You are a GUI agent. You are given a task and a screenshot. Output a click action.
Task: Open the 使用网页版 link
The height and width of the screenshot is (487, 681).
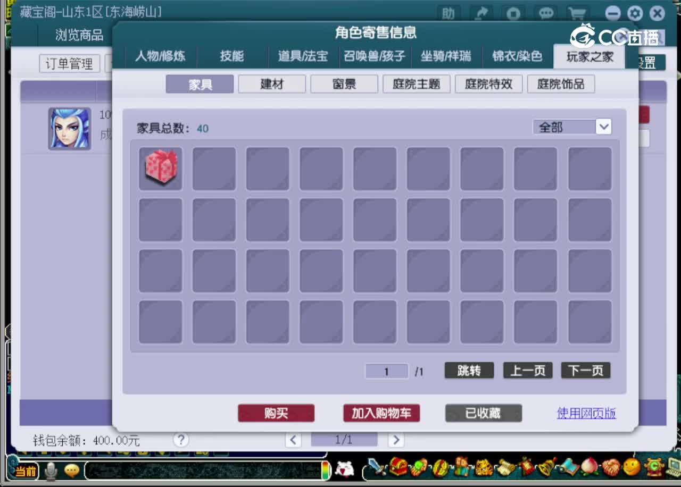(x=586, y=414)
